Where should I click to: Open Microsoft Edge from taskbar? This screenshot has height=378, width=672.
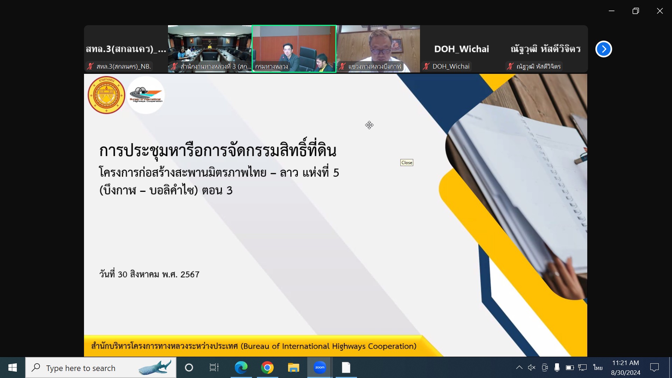241,367
